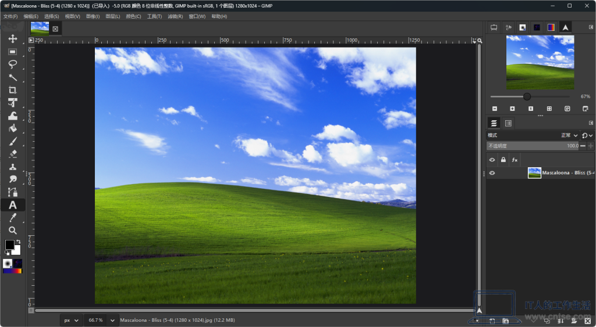The width and height of the screenshot is (596, 327).
Task: Open the 文件 (File) menu
Action: [10, 16]
